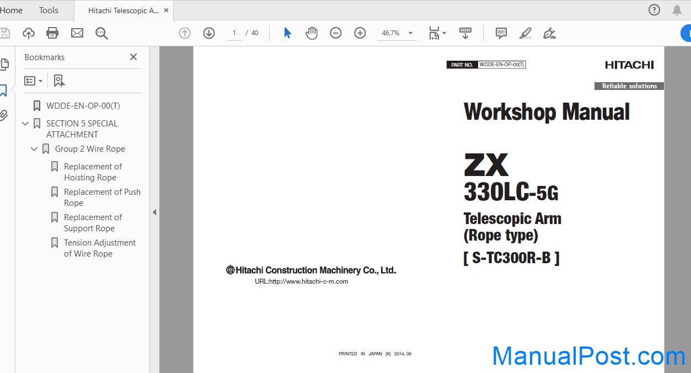The width and height of the screenshot is (691, 373).
Task: Select the Hitachi Telescopic document tab
Action: pos(124,10)
